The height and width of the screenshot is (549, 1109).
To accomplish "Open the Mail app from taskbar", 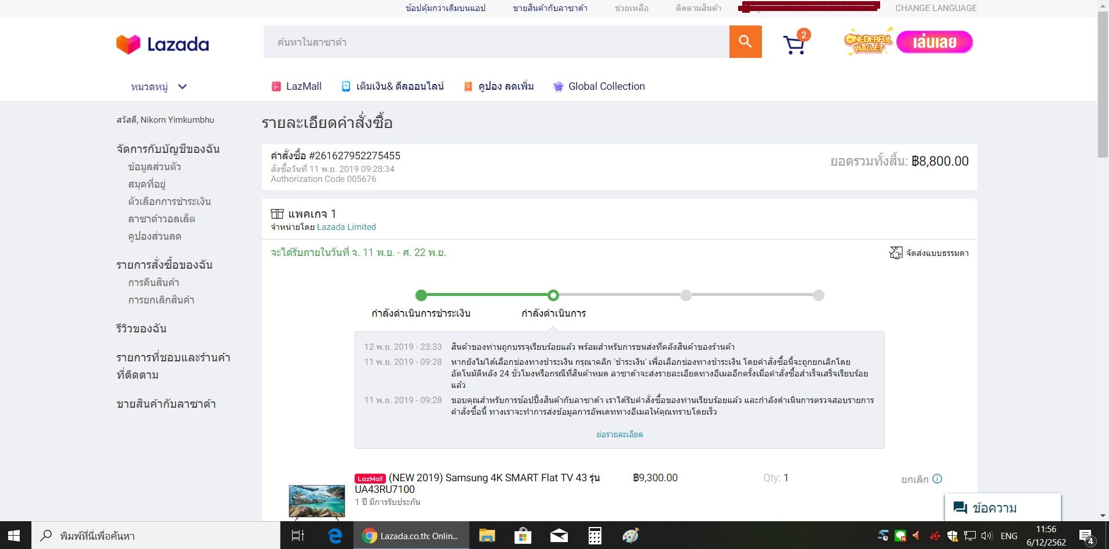I will click(559, 536).
